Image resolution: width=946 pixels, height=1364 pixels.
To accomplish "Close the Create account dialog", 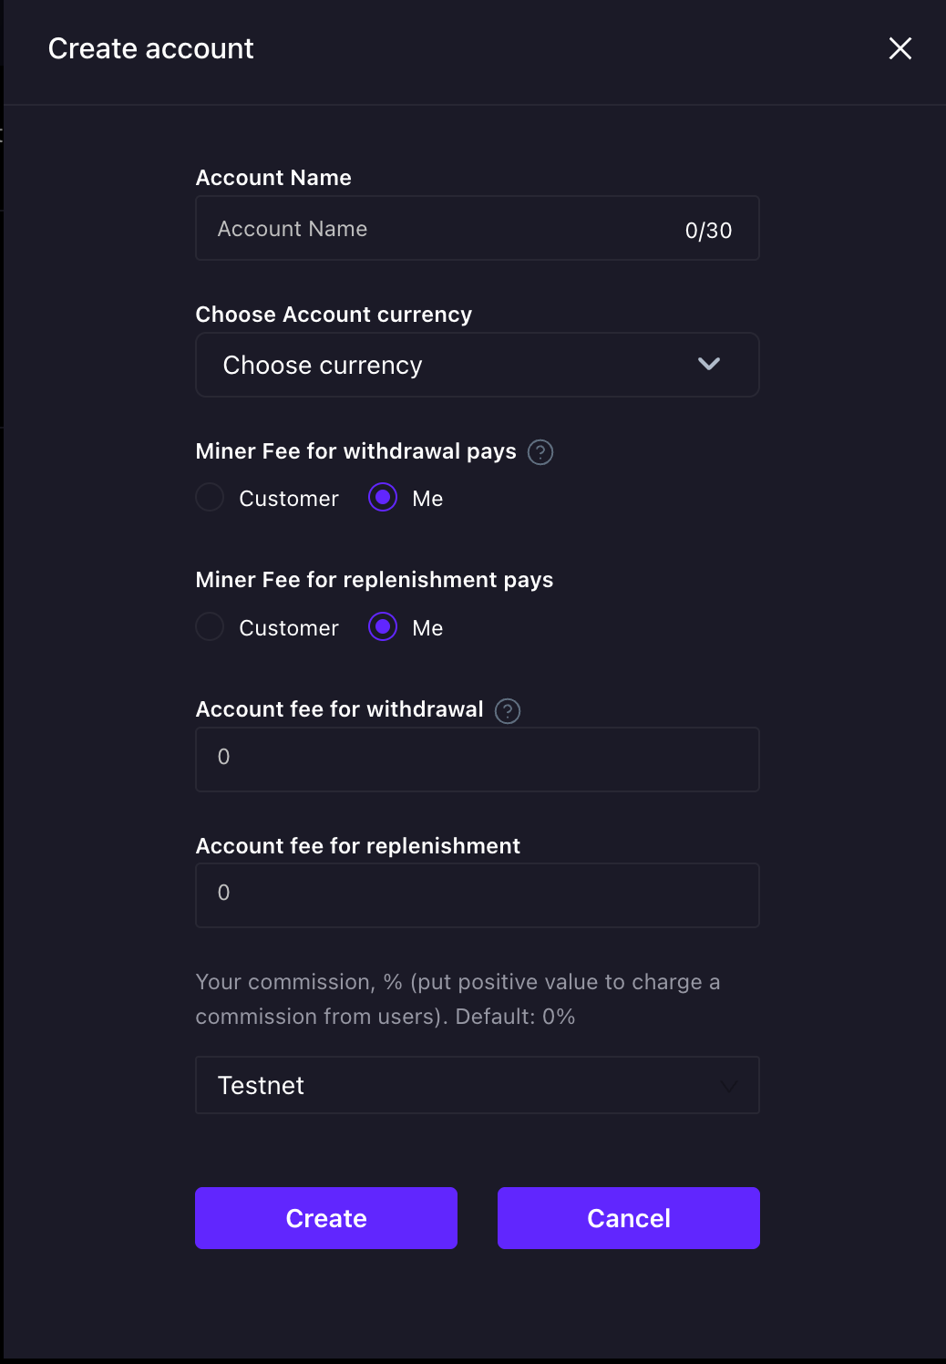I will [900, 48].
